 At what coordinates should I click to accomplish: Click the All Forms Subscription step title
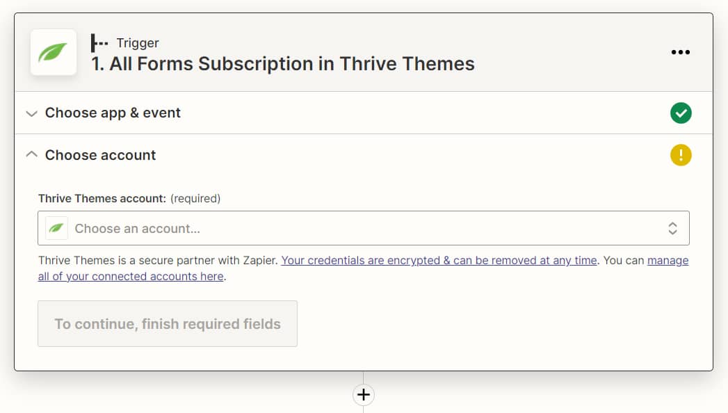click(282, 64)
